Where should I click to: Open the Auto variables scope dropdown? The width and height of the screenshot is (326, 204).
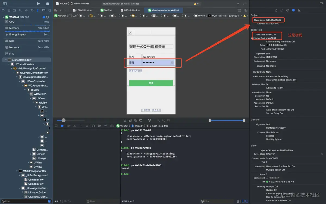58,201
